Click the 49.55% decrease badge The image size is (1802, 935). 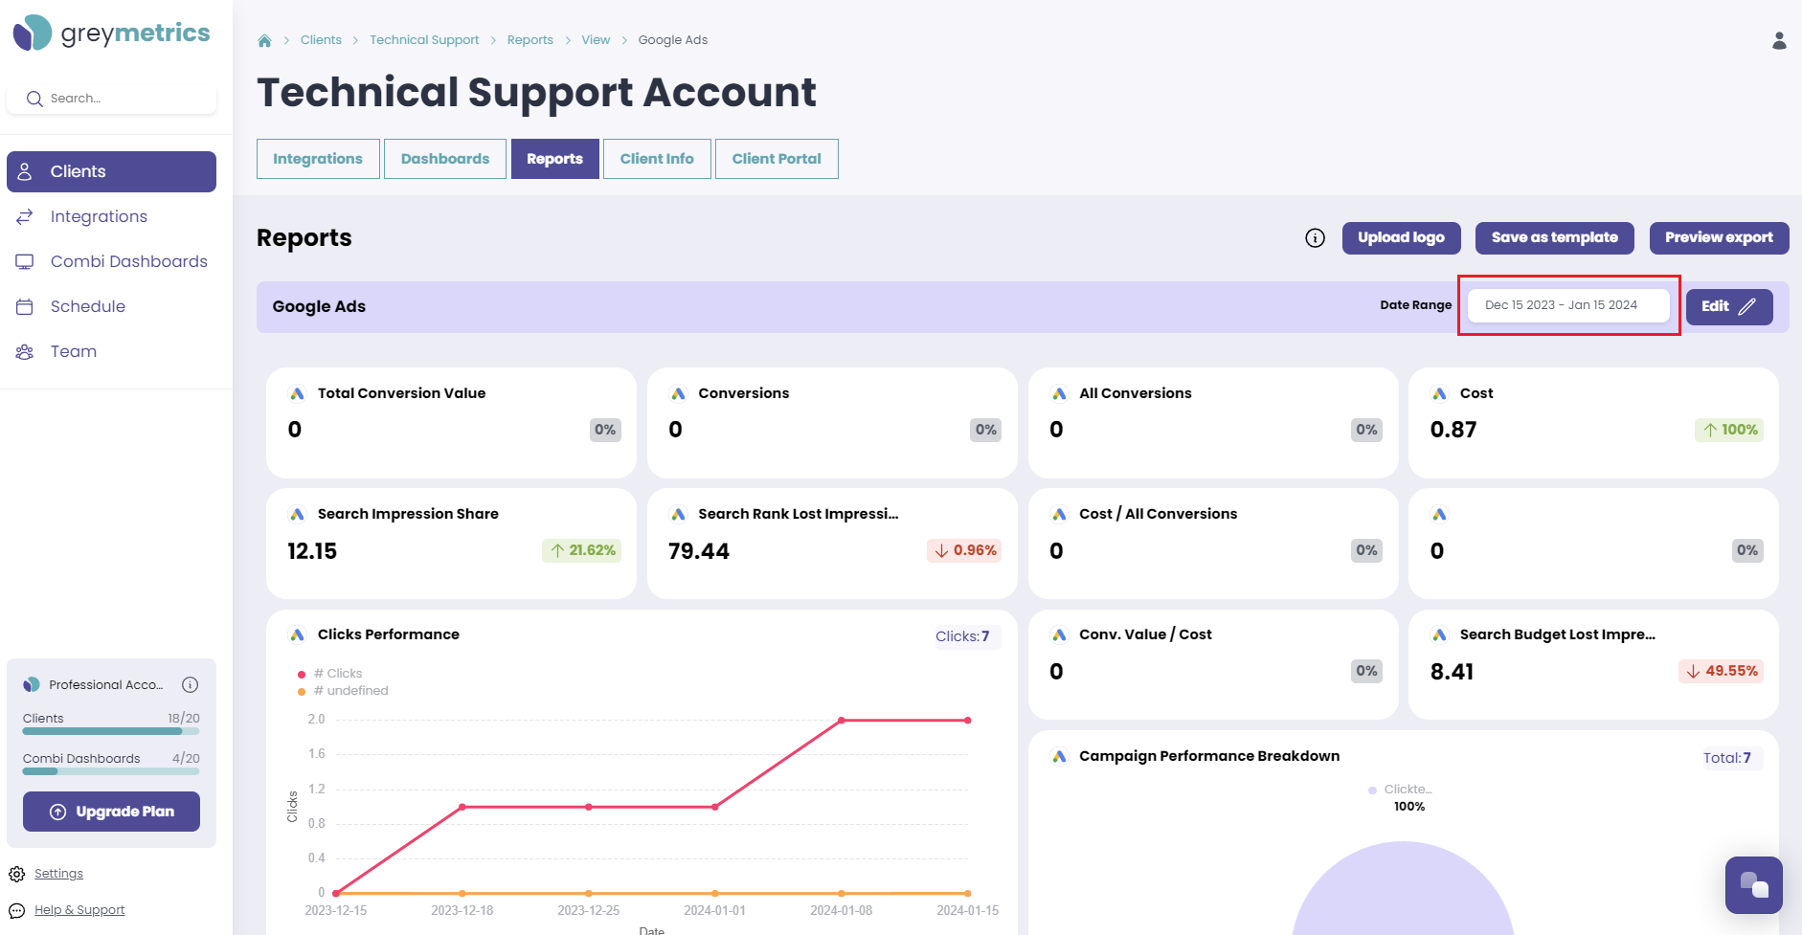[1722, 671]
